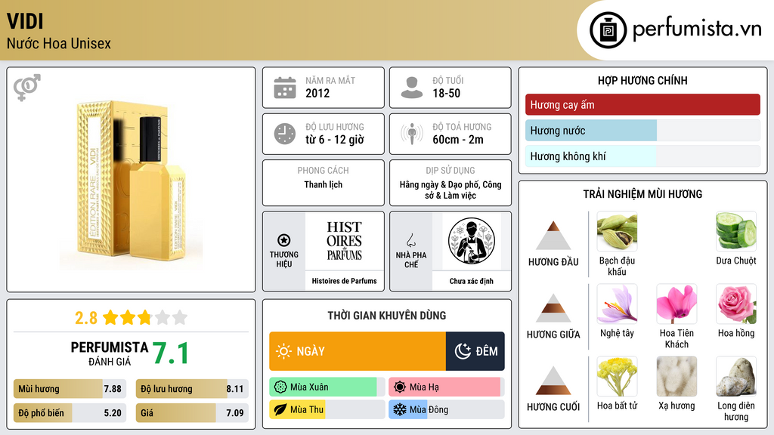Click the moon icon in the Đêm bar
This screenshot has width=774, height=435.
[463, 351]
